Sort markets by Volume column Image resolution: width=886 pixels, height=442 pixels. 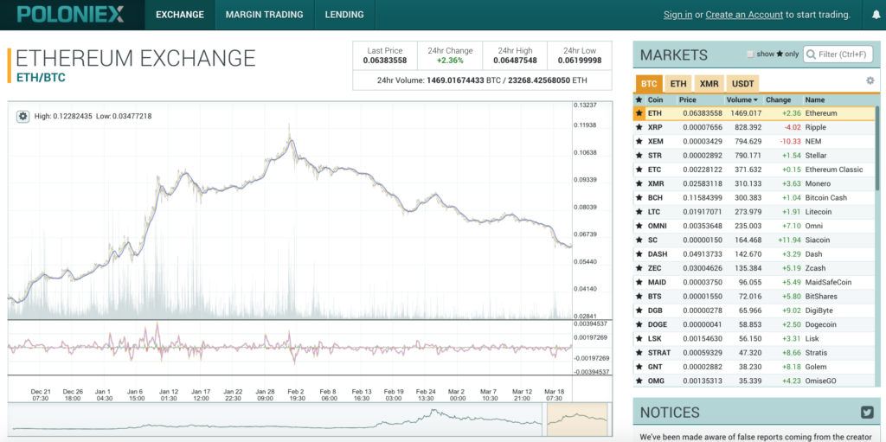(742, 99)
